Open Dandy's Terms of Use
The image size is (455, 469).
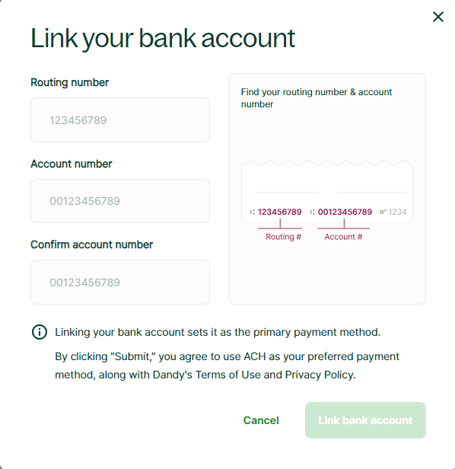(228, 375)
